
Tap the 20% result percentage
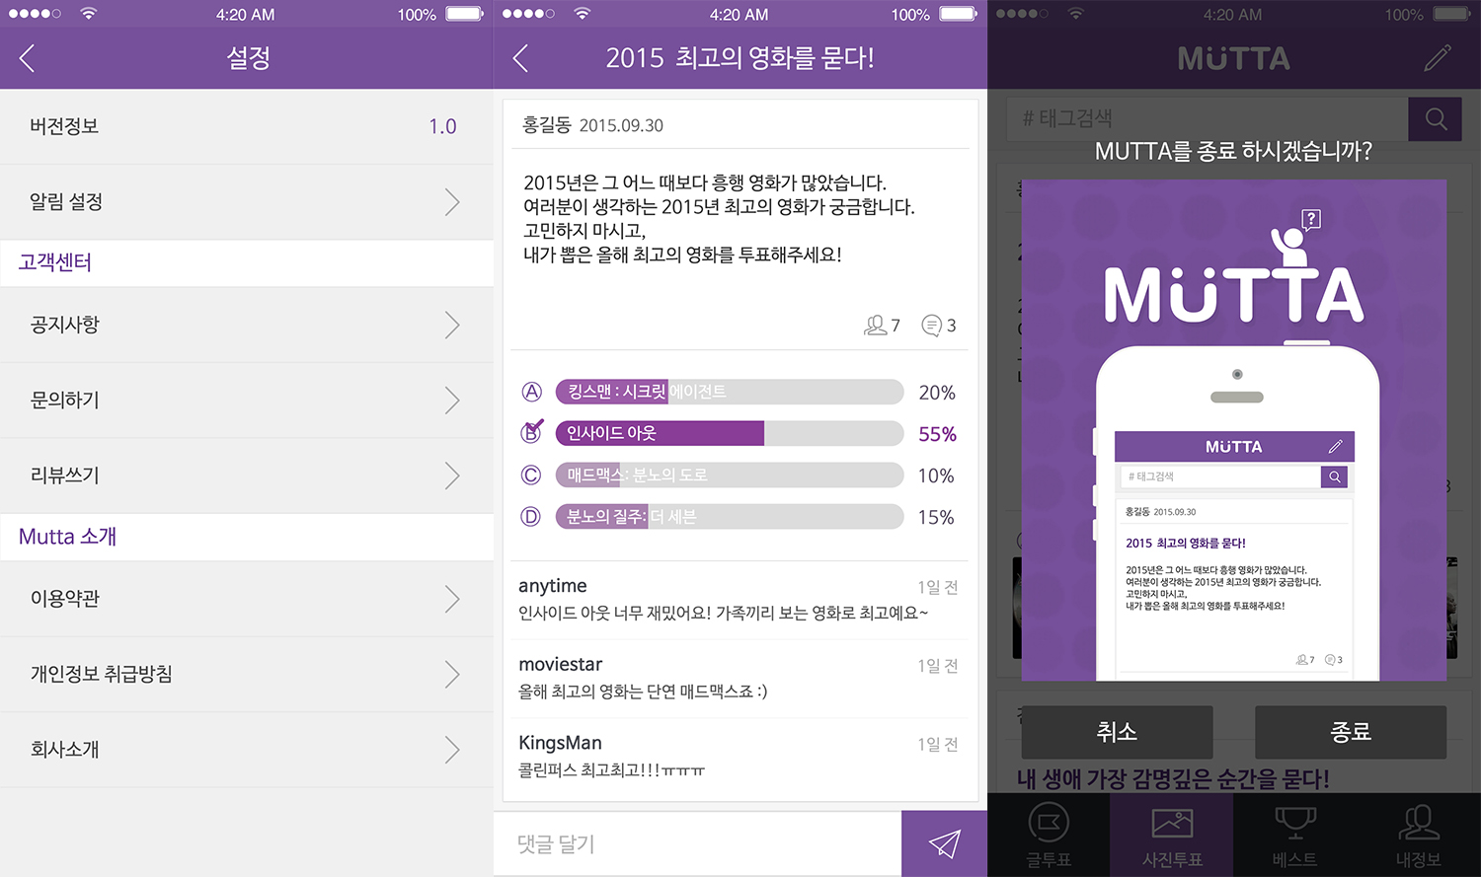[x=937, y=393]
